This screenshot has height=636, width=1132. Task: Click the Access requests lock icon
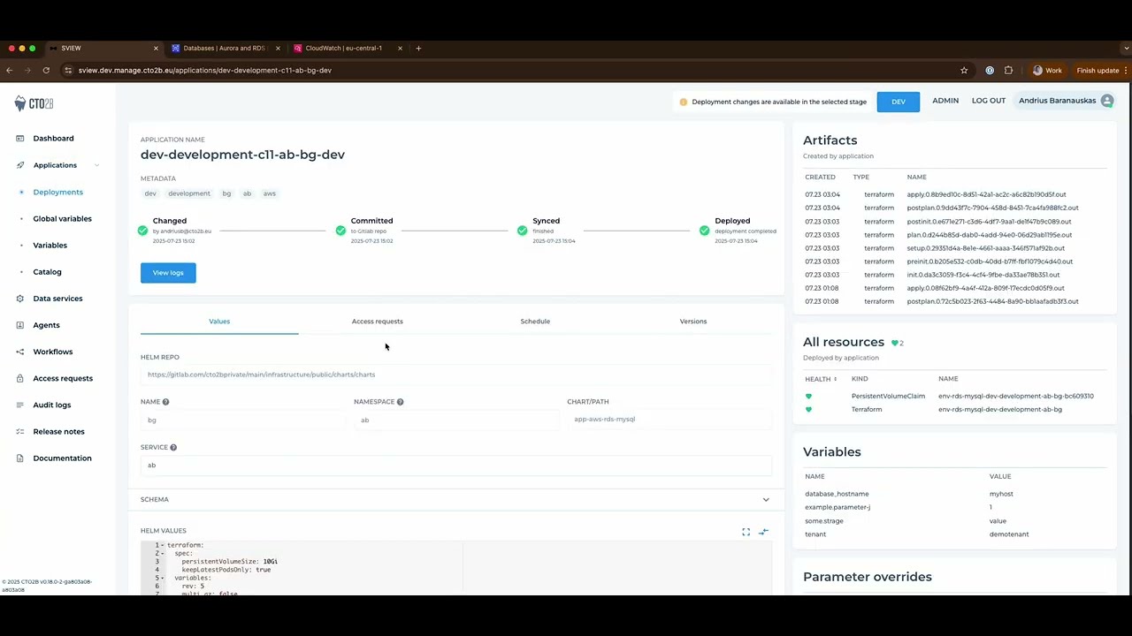[x=19, y=378]
